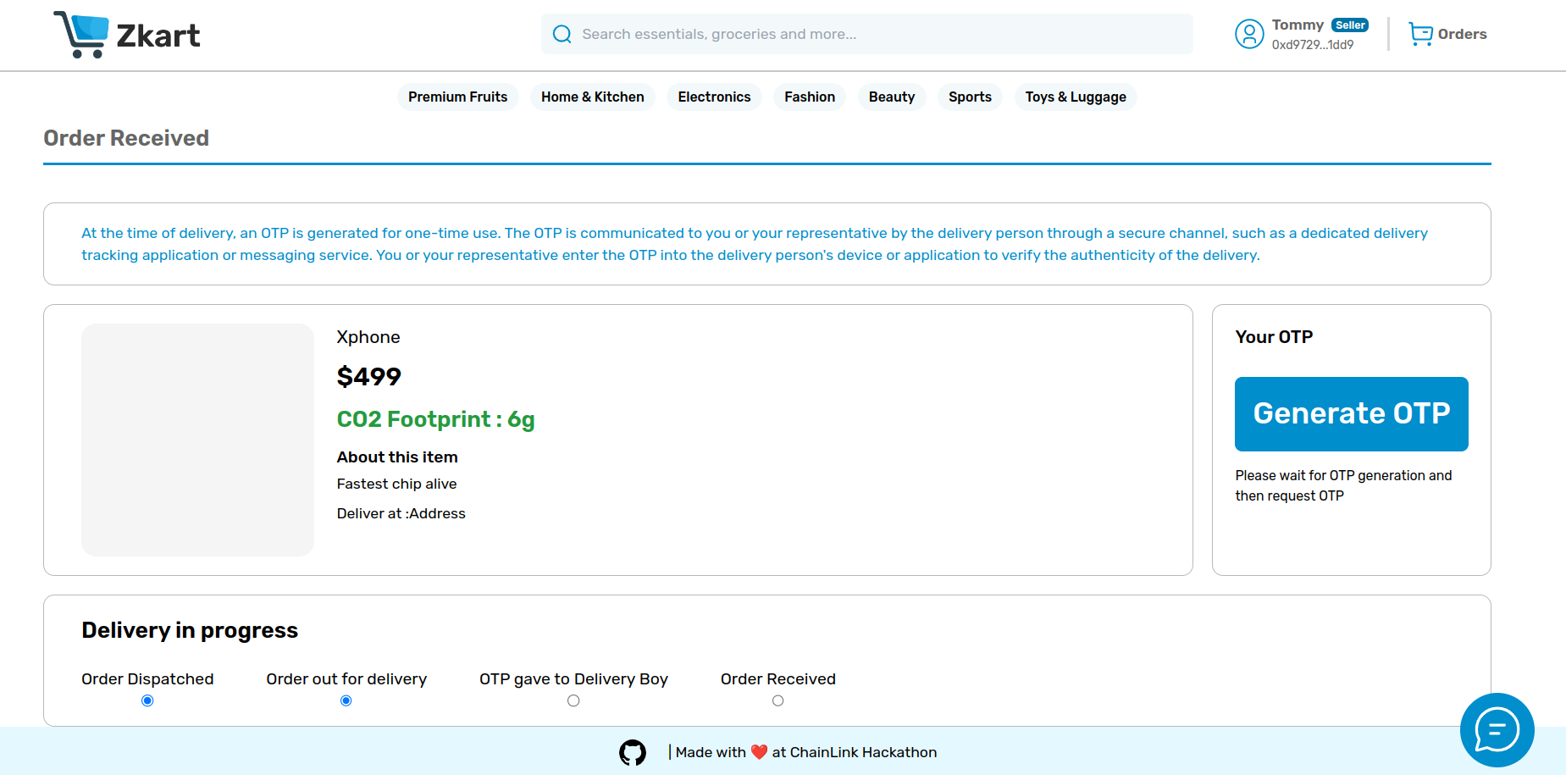Screen dimensions: 1566x775
Task: Click the search magnifier icon
Action: point(562,34)
